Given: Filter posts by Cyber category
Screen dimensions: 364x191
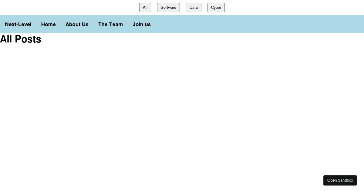Looking at the screenshot, I should pyautogui.click(x=216, y=8).
